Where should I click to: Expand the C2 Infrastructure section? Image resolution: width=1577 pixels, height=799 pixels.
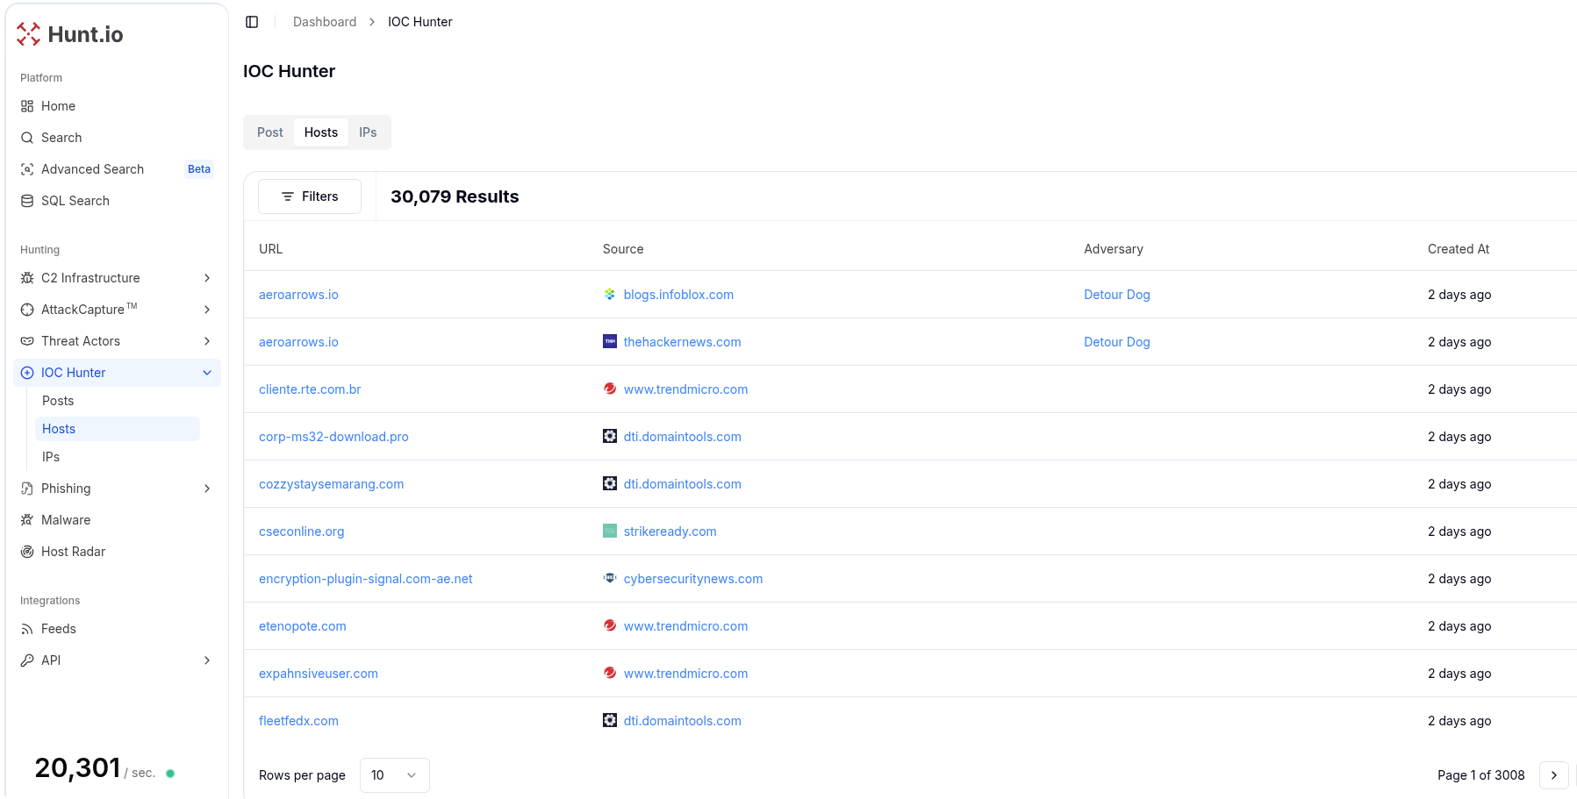[x=207, y=278]
